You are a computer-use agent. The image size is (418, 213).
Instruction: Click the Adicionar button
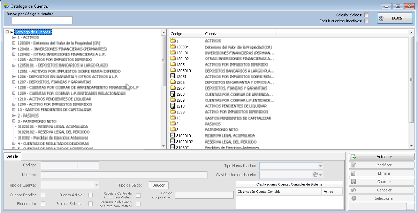pyautogui.click(x=381, y=157)
